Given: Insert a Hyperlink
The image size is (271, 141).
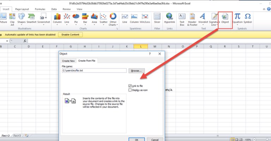Looking at the screenshot, I should pos(169,18).
